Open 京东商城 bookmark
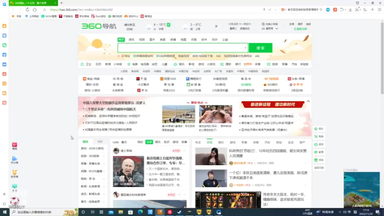The height and width of the screenshot is (216, 384). tap(82, 16)
